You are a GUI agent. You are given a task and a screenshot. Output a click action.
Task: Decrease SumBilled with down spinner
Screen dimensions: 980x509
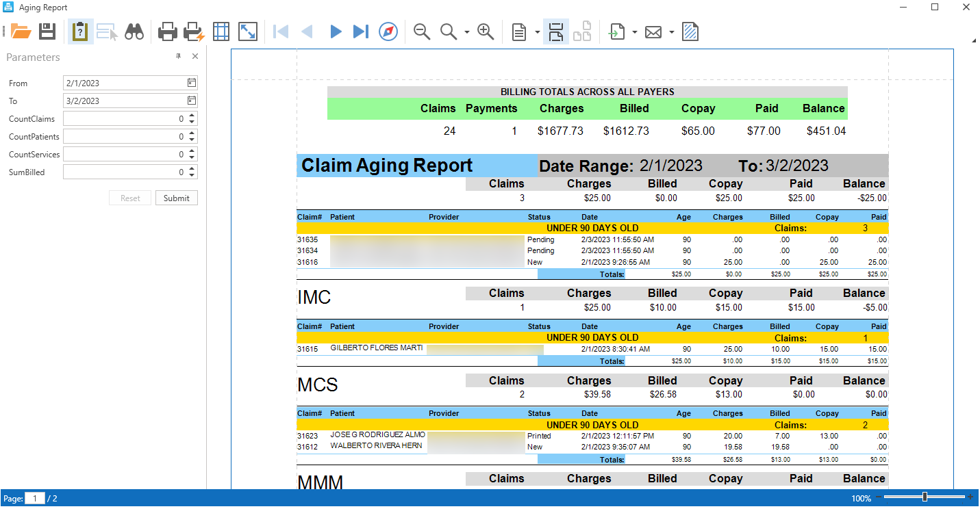pyautogui.click(x=192, y=175)
